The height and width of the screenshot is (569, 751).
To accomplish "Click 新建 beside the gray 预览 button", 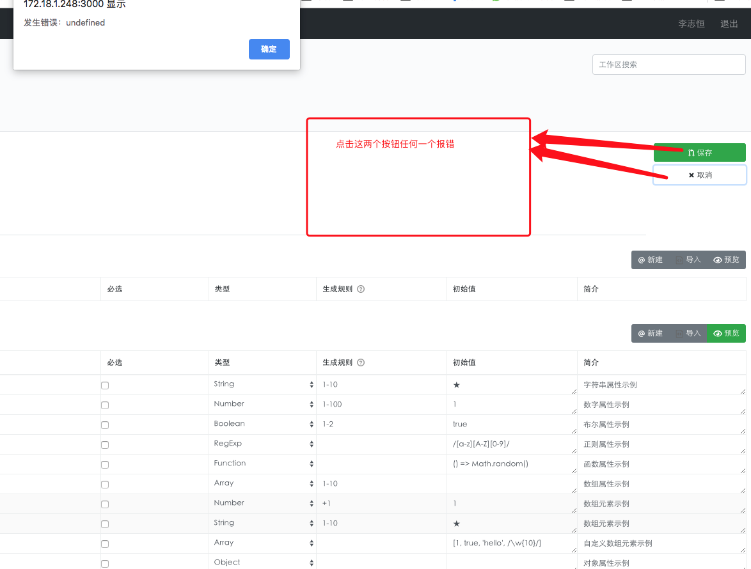I will click(651, 260).
